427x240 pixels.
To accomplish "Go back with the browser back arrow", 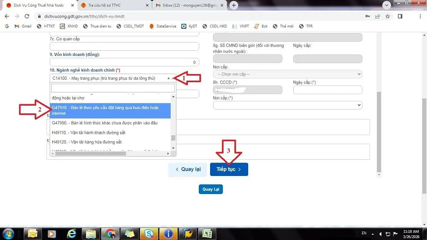I will pos(7,16).
